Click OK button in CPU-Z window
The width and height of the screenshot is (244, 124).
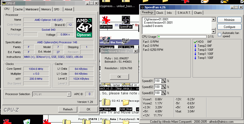88,109
